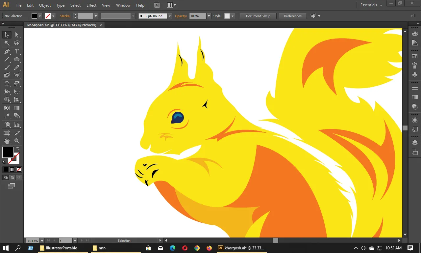Open the Symbols panel club icon
Image resolution: width=421 pixels, height=253 pixels.
tap(415, 75)
